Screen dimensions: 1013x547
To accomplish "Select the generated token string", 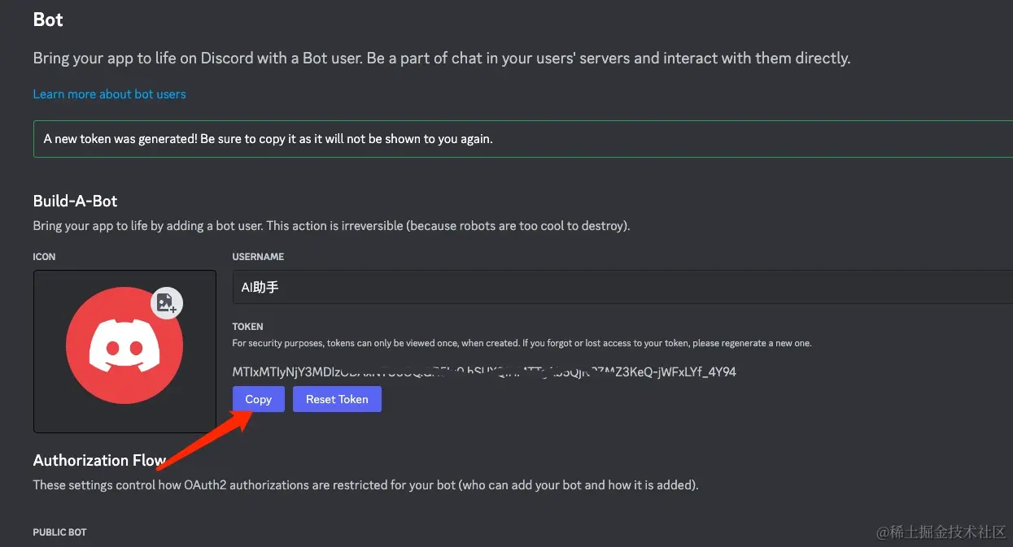I will click(484, 372).
